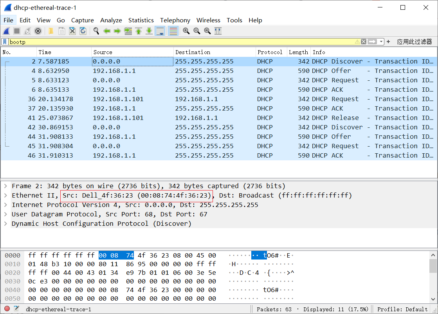
Task: Close the capture file icon
Action: click(72, 31)
